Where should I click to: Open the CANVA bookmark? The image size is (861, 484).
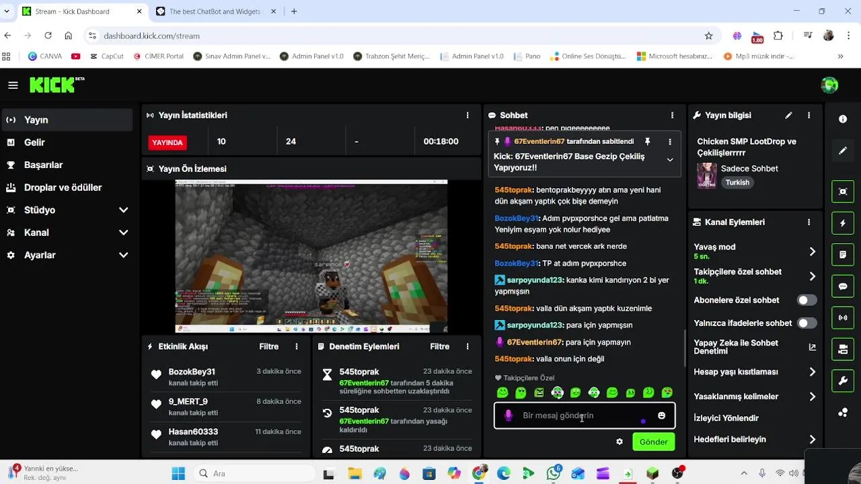click(44, 56)
